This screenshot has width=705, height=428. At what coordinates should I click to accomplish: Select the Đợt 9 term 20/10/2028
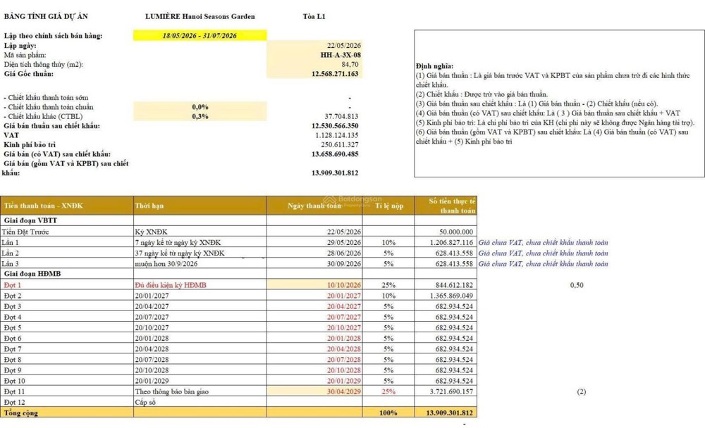152,370
